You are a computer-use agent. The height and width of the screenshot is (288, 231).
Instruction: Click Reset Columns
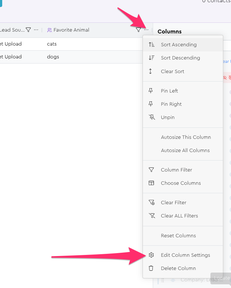coord(178,236)
